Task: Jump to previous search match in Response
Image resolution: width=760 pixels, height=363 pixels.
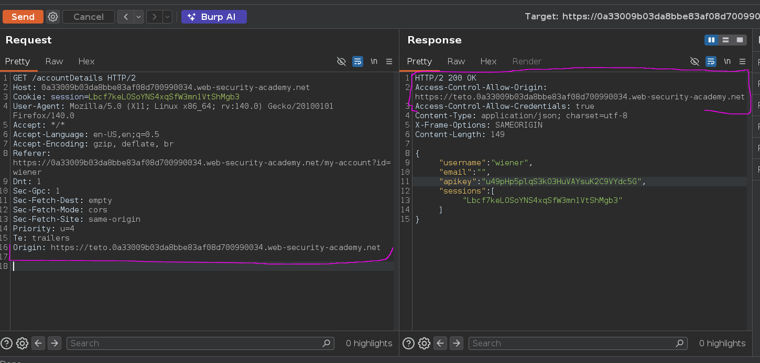Action: pos(440,343)
